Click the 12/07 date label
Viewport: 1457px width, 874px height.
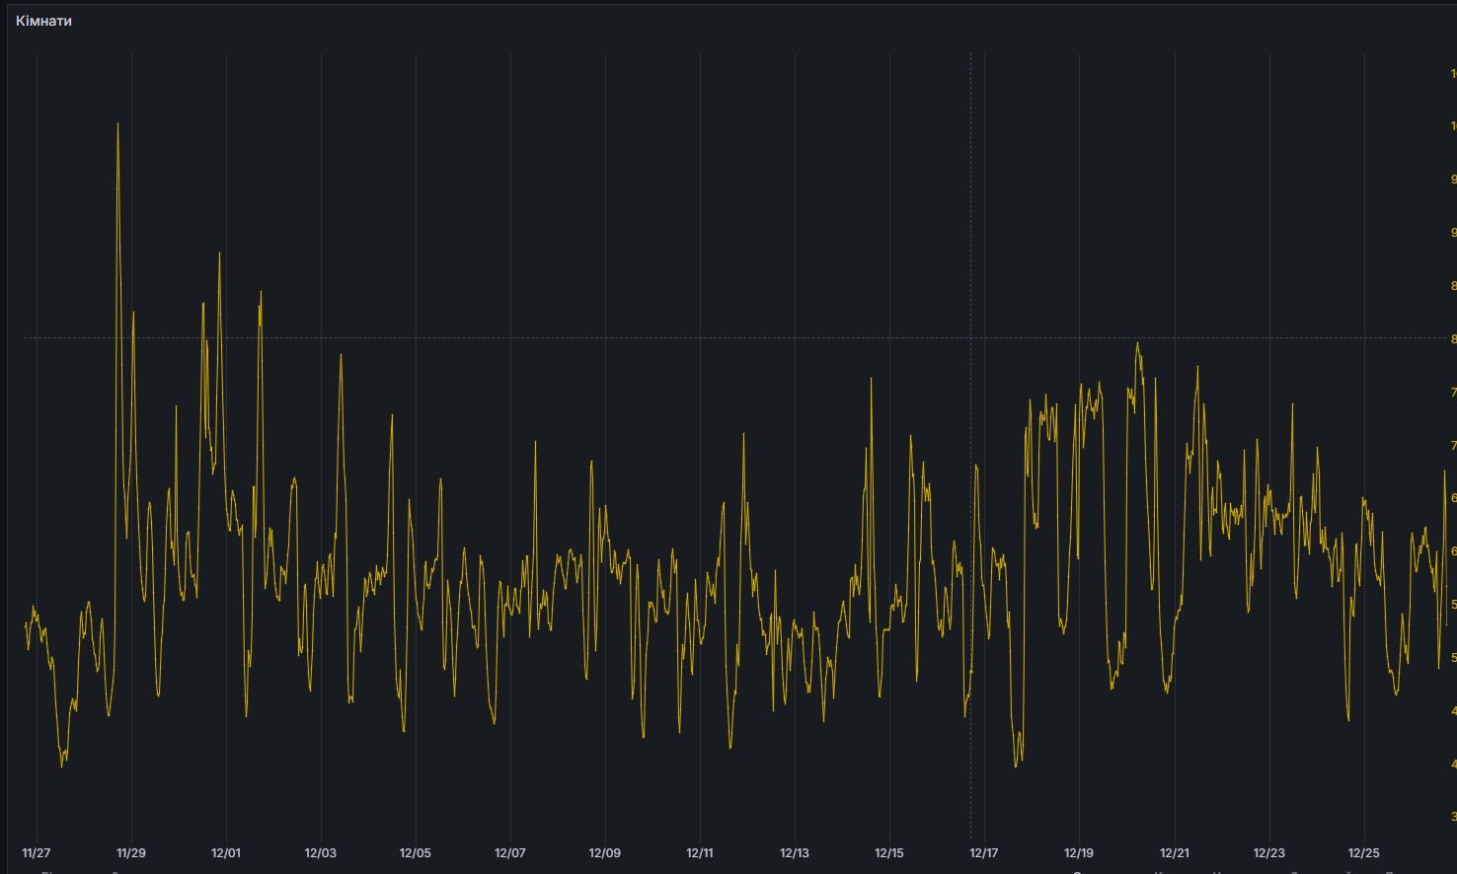[x=510, y=853]
